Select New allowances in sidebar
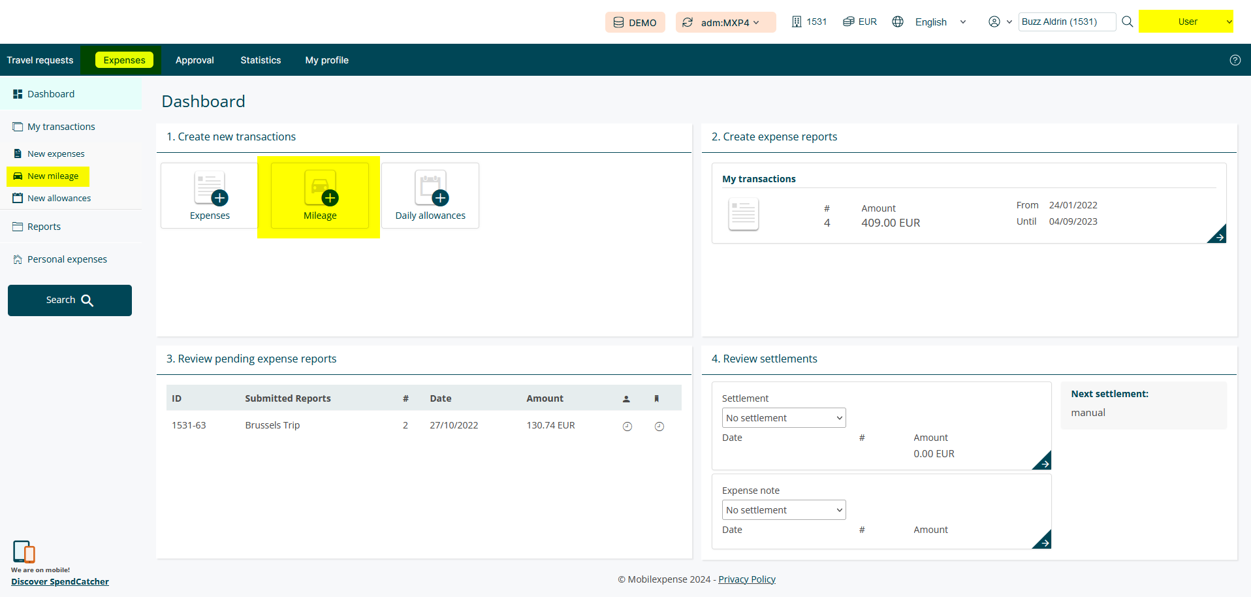The height and width of the screenshot is (597, 1251). click(59, 199)
